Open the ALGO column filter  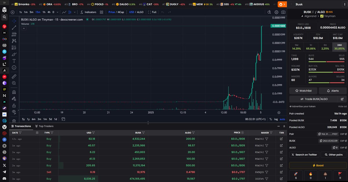coord(194,133)
